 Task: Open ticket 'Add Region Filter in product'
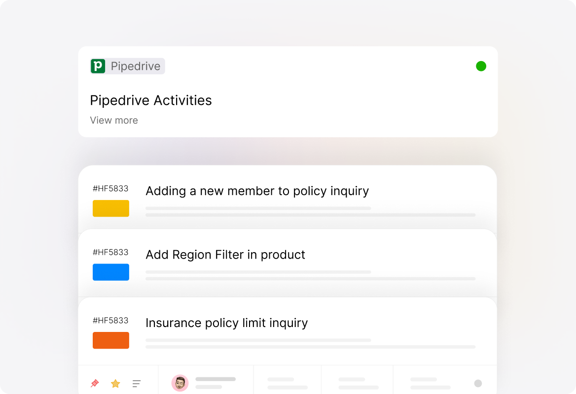click(x=225, y=254)
